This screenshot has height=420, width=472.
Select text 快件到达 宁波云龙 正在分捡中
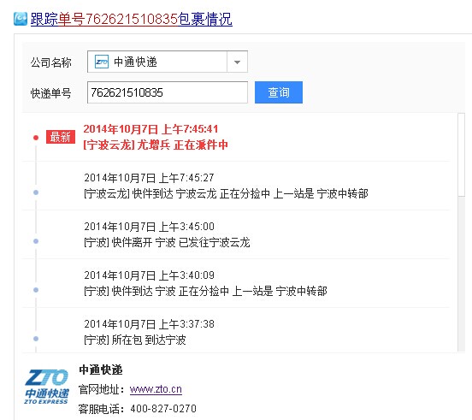pos(201,193)
